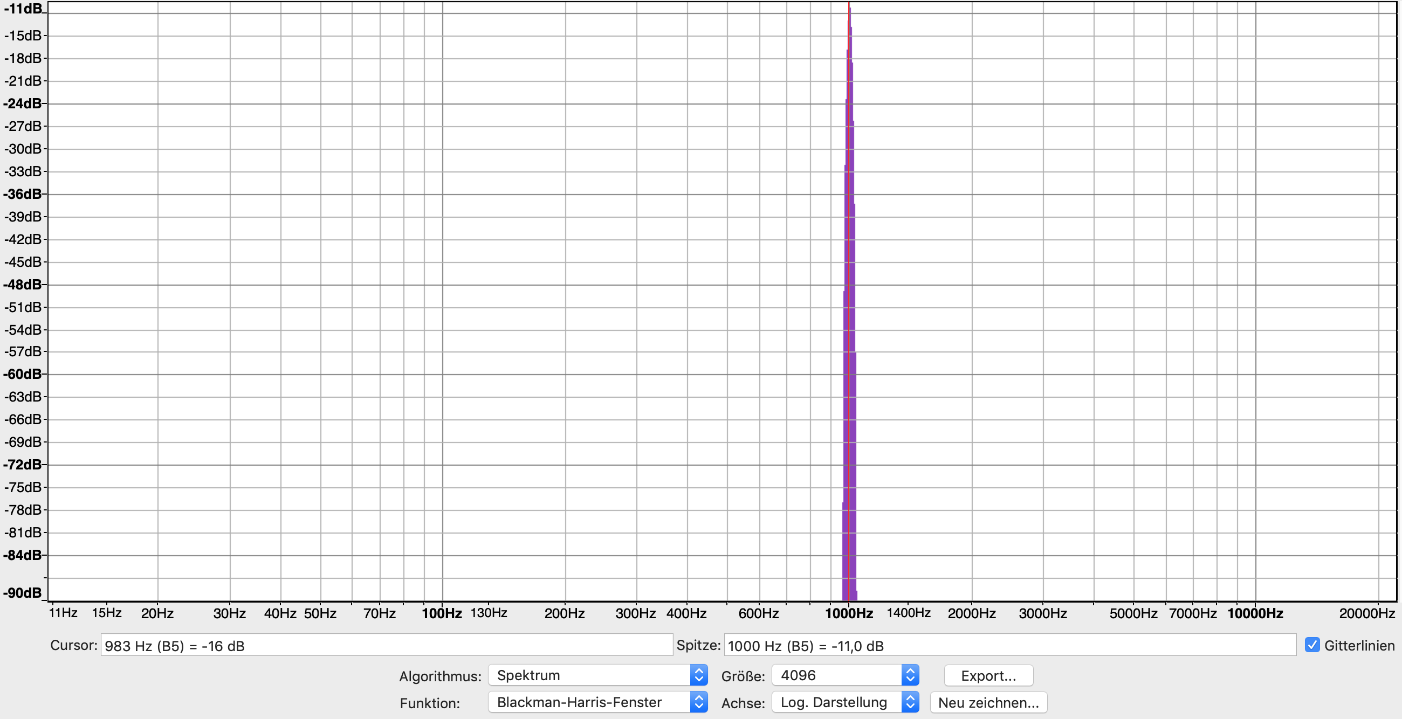
Task: Click the 50Hz label on frequency axis
Action: tap(320, 613)
